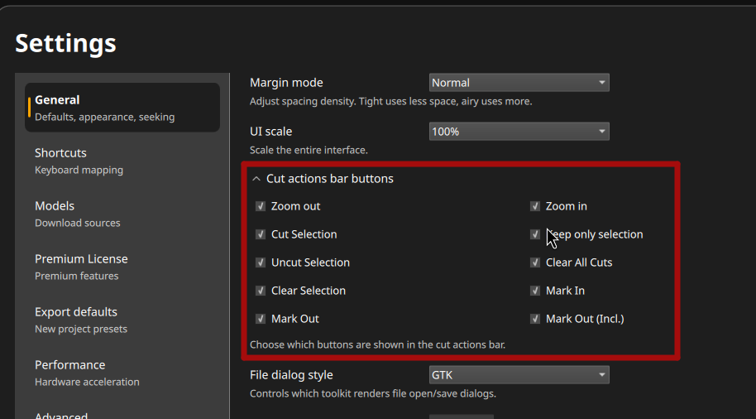Toggle the Mark In checkbox
The width and height of the screenshot is (756, 419).
[x=534, y=291]
